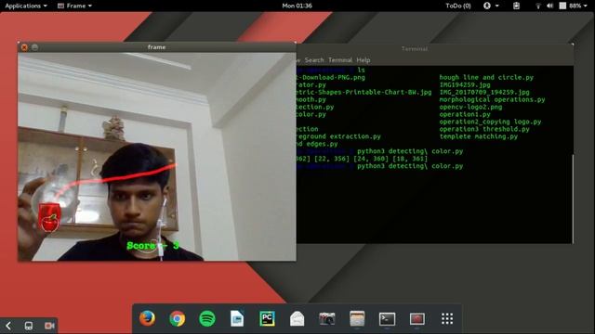This screenshot has width=595, height=334.
Task: Click 'opencv-logo2.png' in Terminal listing
Action: pyautogui.click(x=470, y=107)
